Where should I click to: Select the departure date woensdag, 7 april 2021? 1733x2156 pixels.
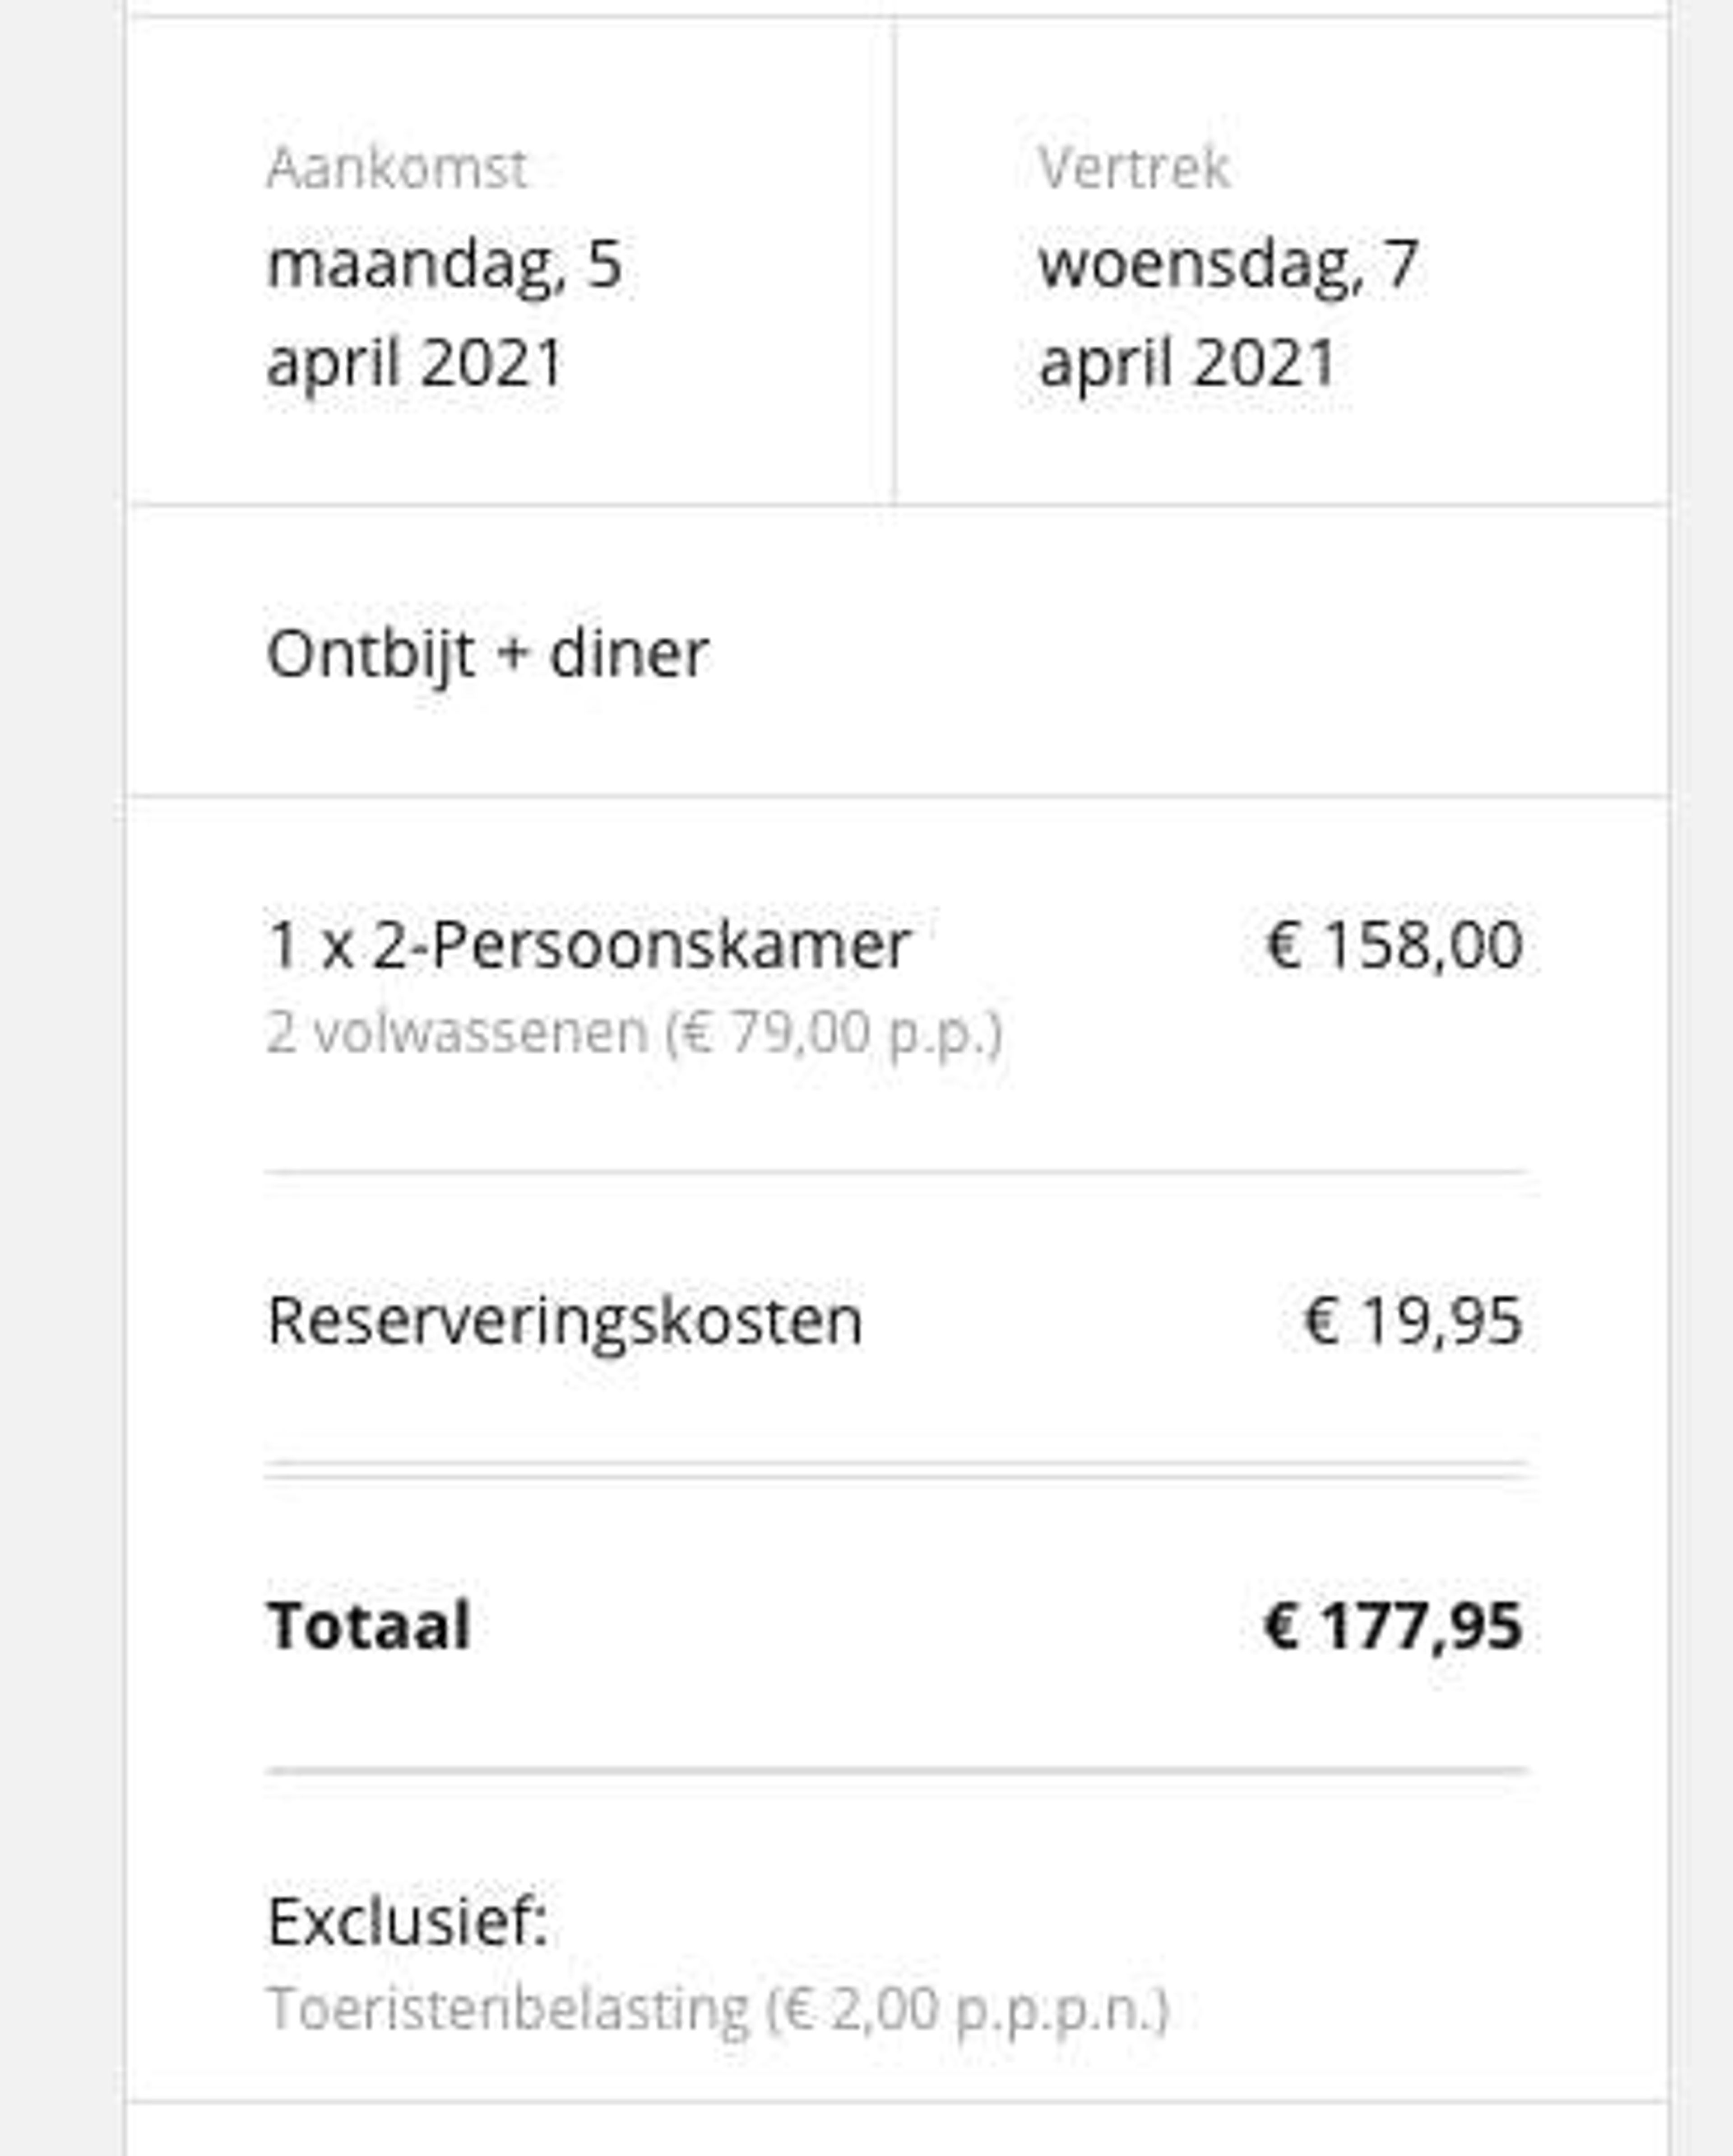pyautogui.click(x=1229, y=314)
